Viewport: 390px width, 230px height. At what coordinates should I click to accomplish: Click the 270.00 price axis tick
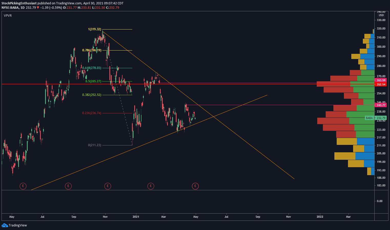pos(381,76)
